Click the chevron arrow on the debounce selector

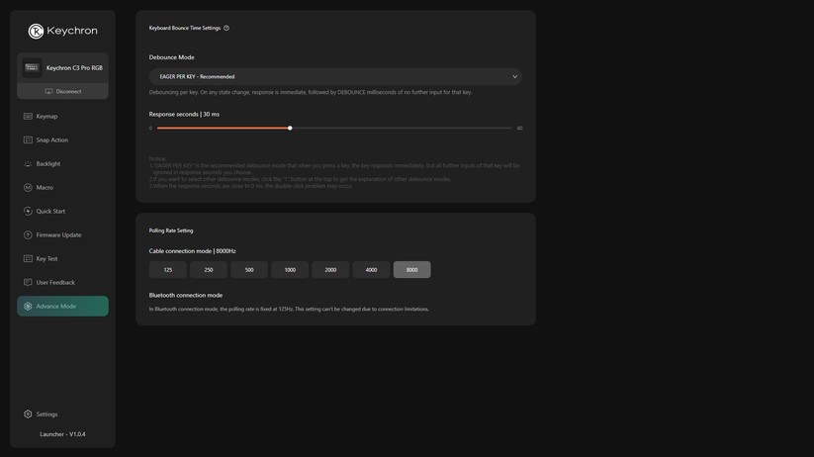(514, 76)
